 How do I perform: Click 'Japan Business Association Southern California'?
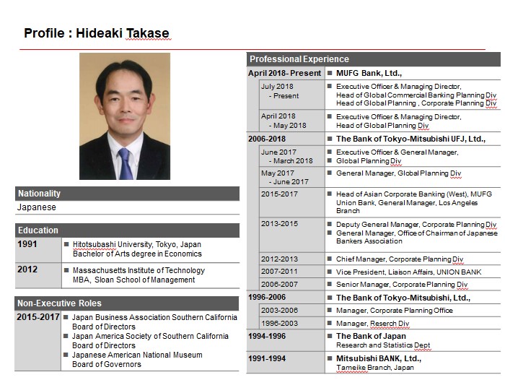[x=154, y=317]
